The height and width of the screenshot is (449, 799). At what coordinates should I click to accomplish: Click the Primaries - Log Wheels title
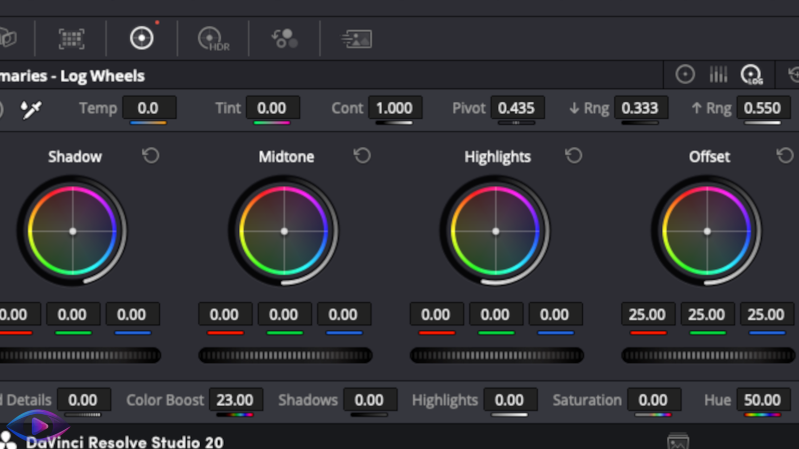[x=72, y=76]
